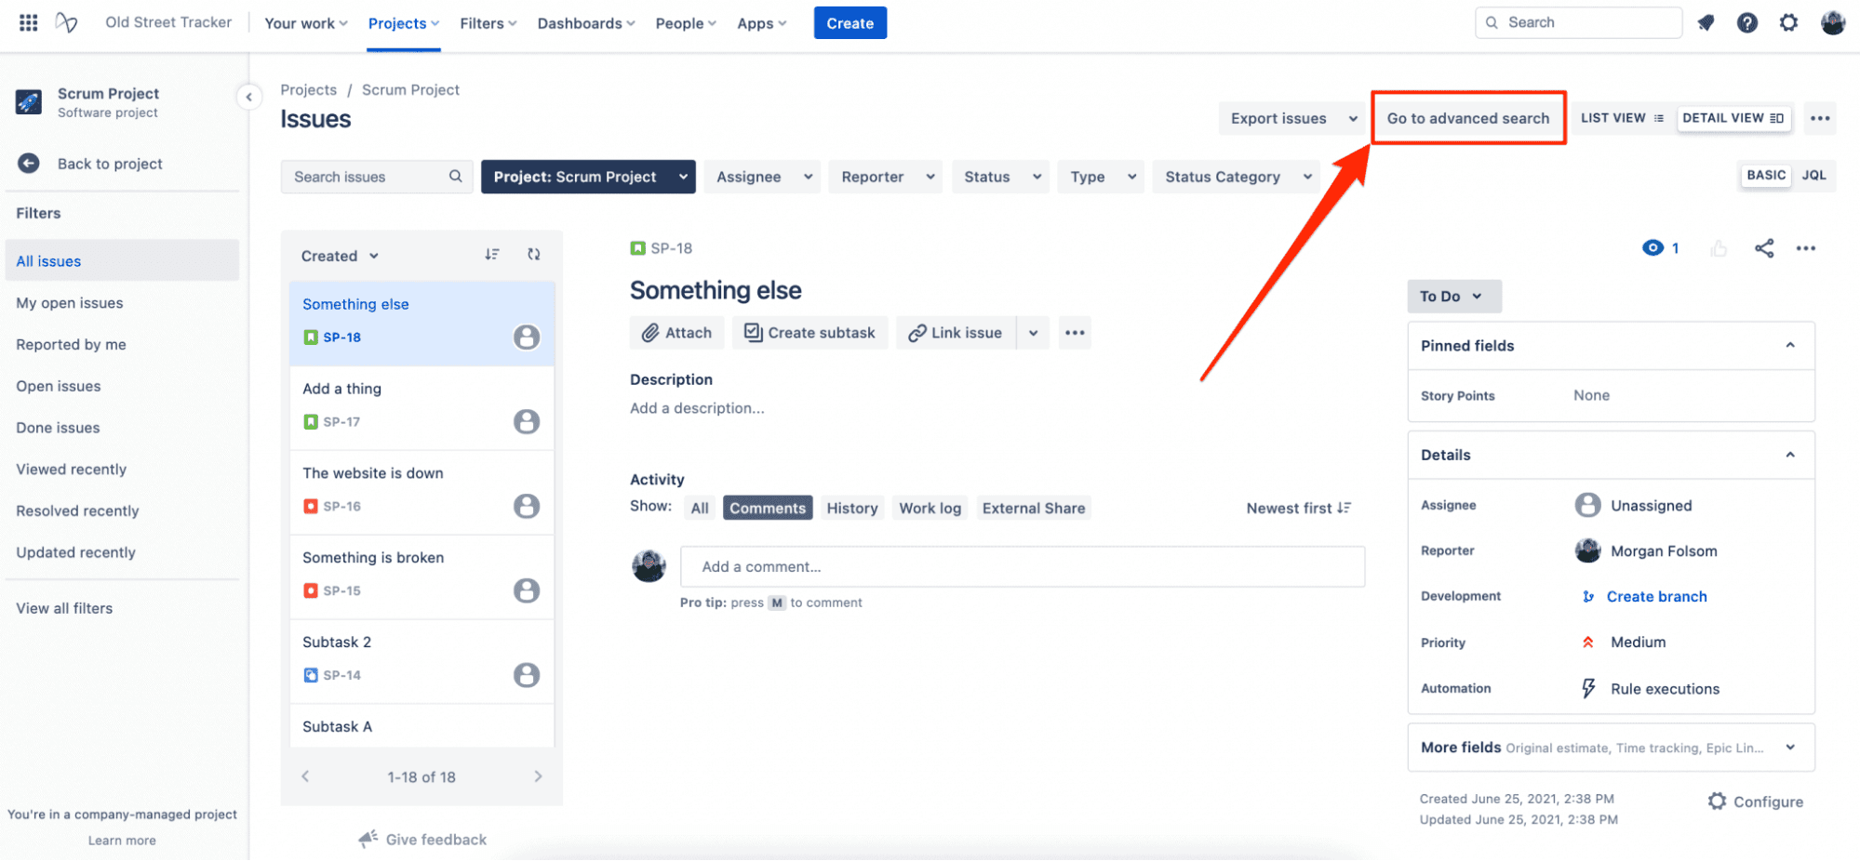Click Go to advanced search

1468,118
